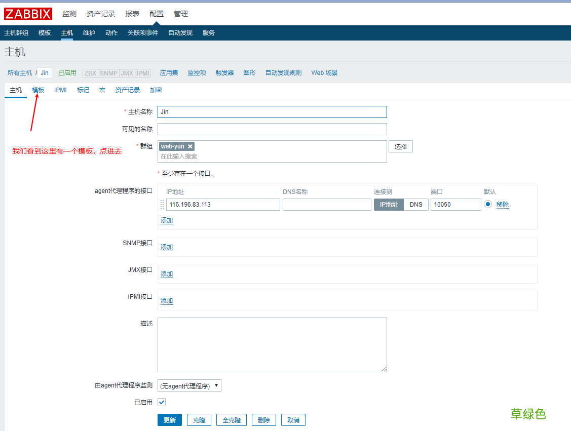Click the 克隆 button

click(x=199, y=419)
